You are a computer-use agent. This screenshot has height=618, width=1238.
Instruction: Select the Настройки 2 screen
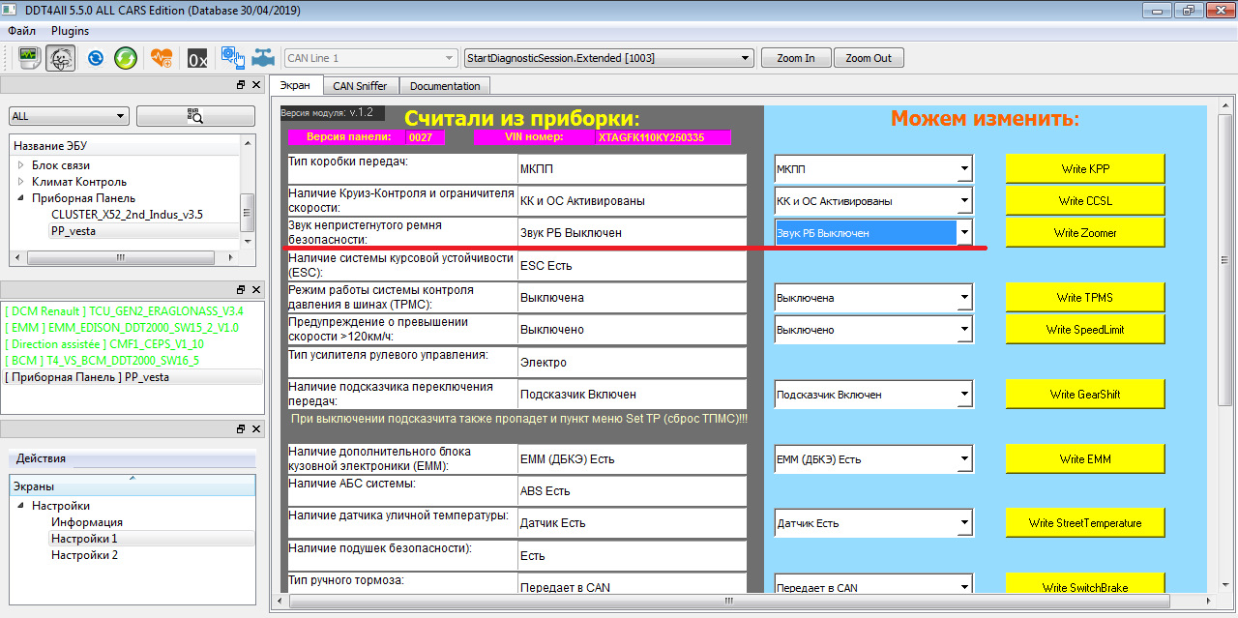84,555
